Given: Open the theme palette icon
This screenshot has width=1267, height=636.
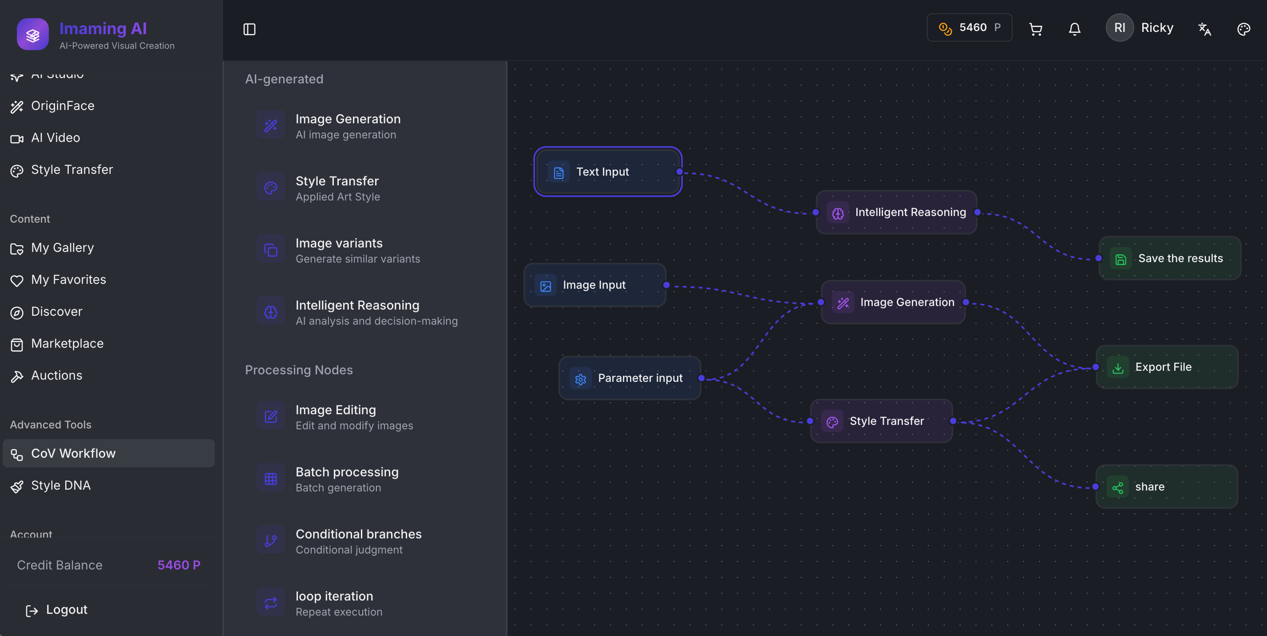Looking at the screenshot, I should (1243, 29).
